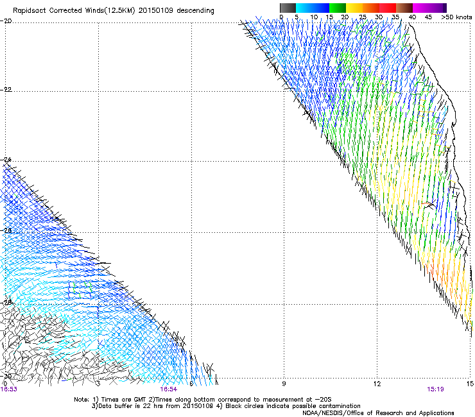The width and height of the screenshot is (475, 417).
Task: Click the '45' label under the color bar
Action: [428, 17]
